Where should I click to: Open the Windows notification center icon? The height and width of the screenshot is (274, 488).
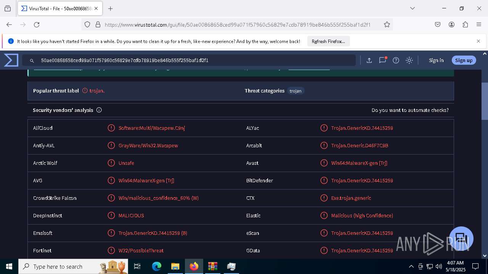475,266
